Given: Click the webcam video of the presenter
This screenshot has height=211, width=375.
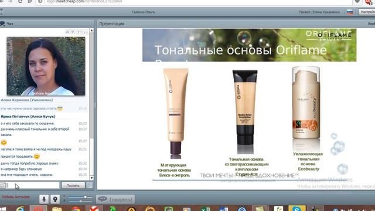Looking at the screenshot, I should pos(46,66).
